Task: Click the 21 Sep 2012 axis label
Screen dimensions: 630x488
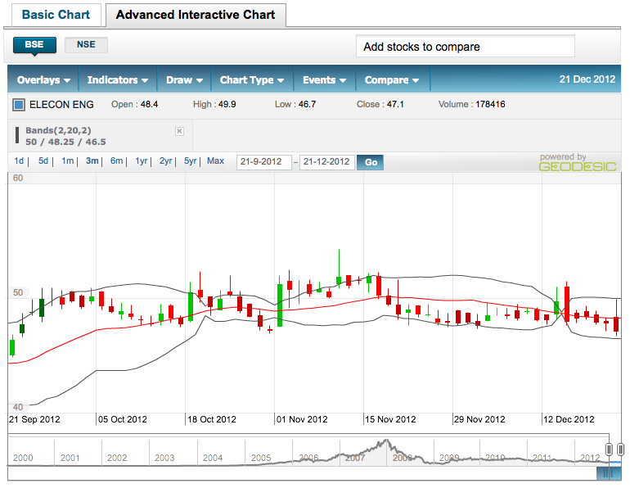Action: pyautogui.click(x=34, y=420)
